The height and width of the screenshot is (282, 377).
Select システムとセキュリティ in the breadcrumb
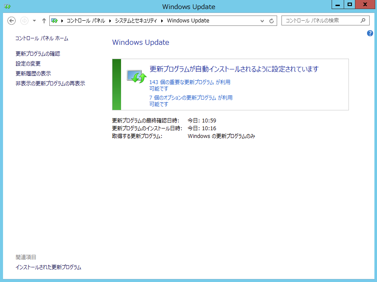[x=136, y=21]
